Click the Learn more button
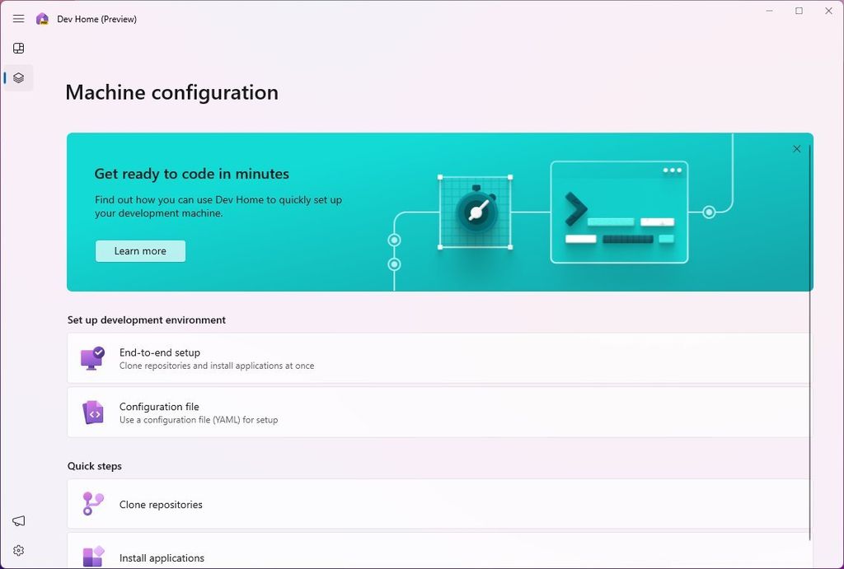 click(140, 251)
